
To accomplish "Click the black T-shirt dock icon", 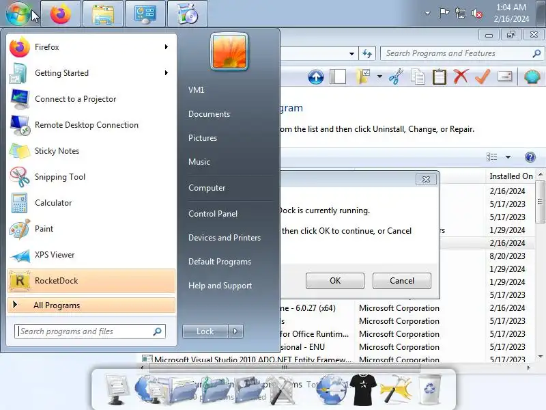I will pos(363,389).
